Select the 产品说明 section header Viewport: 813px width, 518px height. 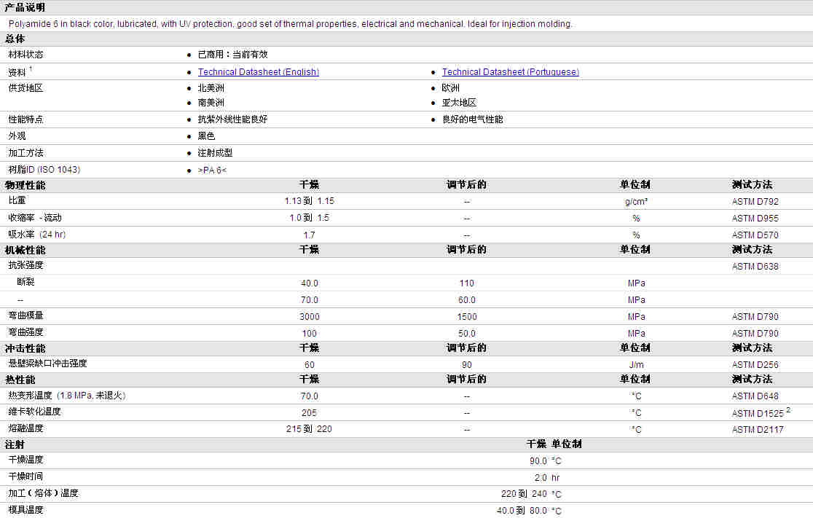(x=25, y=7)
